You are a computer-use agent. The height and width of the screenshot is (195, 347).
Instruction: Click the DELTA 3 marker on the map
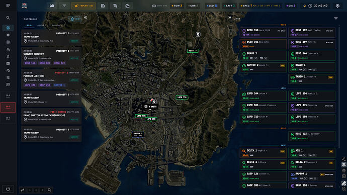193,51
